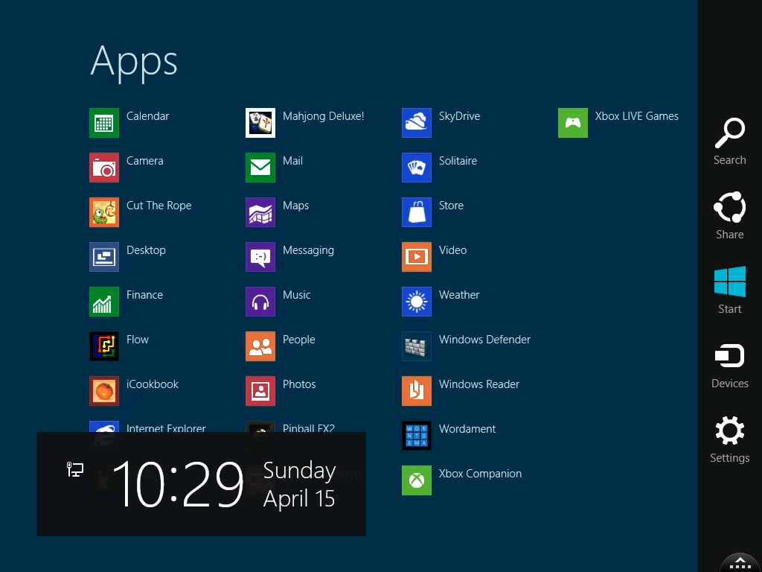Screen dimensions: 762x572
Task: Click the network status icon by the clock
Action: coord(75,469)
